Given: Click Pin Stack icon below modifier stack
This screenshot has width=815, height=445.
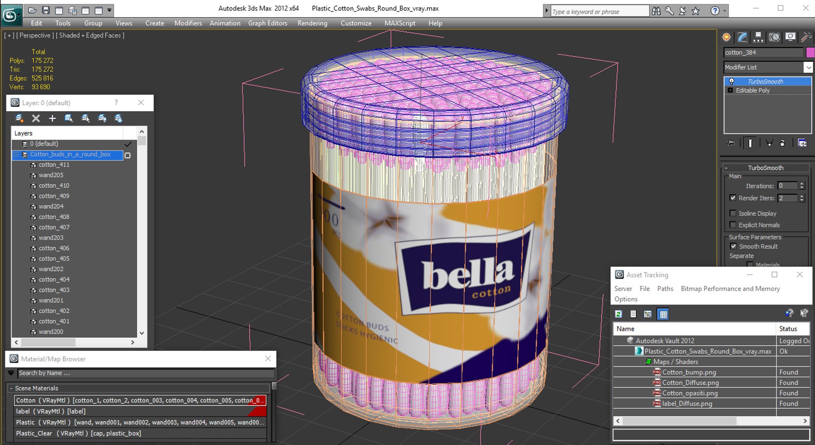Looking at the screenshot, I should (x=730, y=143).
